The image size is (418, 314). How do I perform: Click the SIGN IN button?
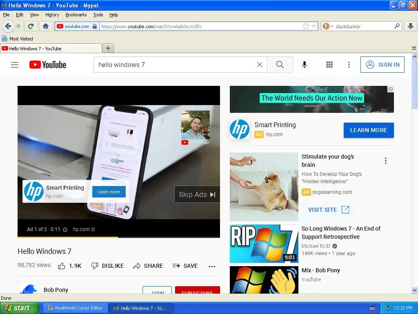tap(382, 65)
